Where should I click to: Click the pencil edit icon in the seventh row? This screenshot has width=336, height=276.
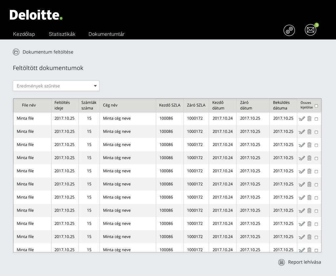(x=302, y=198)
